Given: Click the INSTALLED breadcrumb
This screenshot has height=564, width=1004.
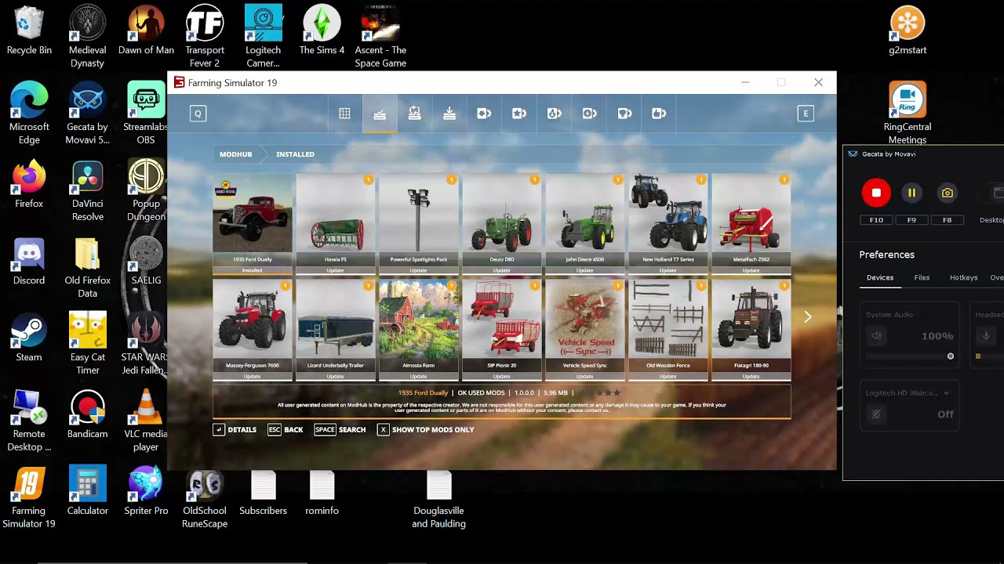Looking at the screenshot, I should pos(295,154).
